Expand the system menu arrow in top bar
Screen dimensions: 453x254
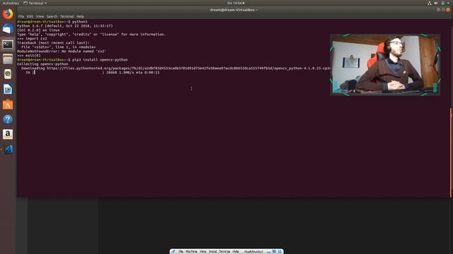pyautogui.click(x=448, y=3)
